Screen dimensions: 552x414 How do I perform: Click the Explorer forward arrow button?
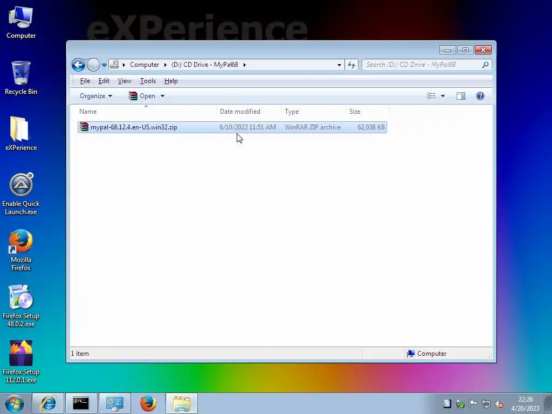[x=93, y=65]
